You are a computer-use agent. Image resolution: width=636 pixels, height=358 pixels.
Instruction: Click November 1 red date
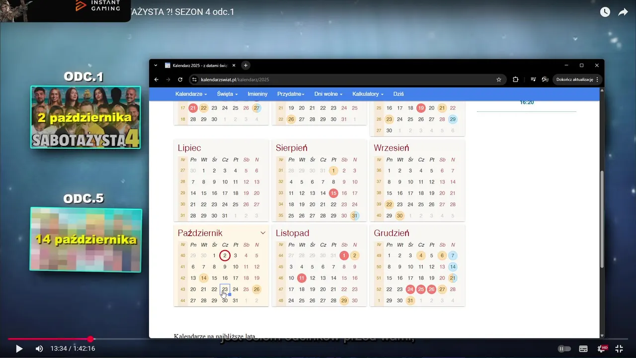(344, 256)
